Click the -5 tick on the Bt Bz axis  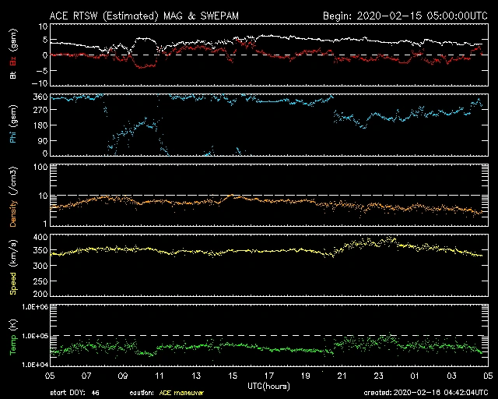coord(42,71)
